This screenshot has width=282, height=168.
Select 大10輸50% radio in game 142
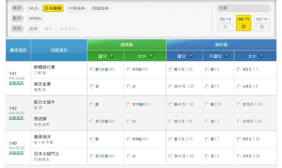pos(128,105)
